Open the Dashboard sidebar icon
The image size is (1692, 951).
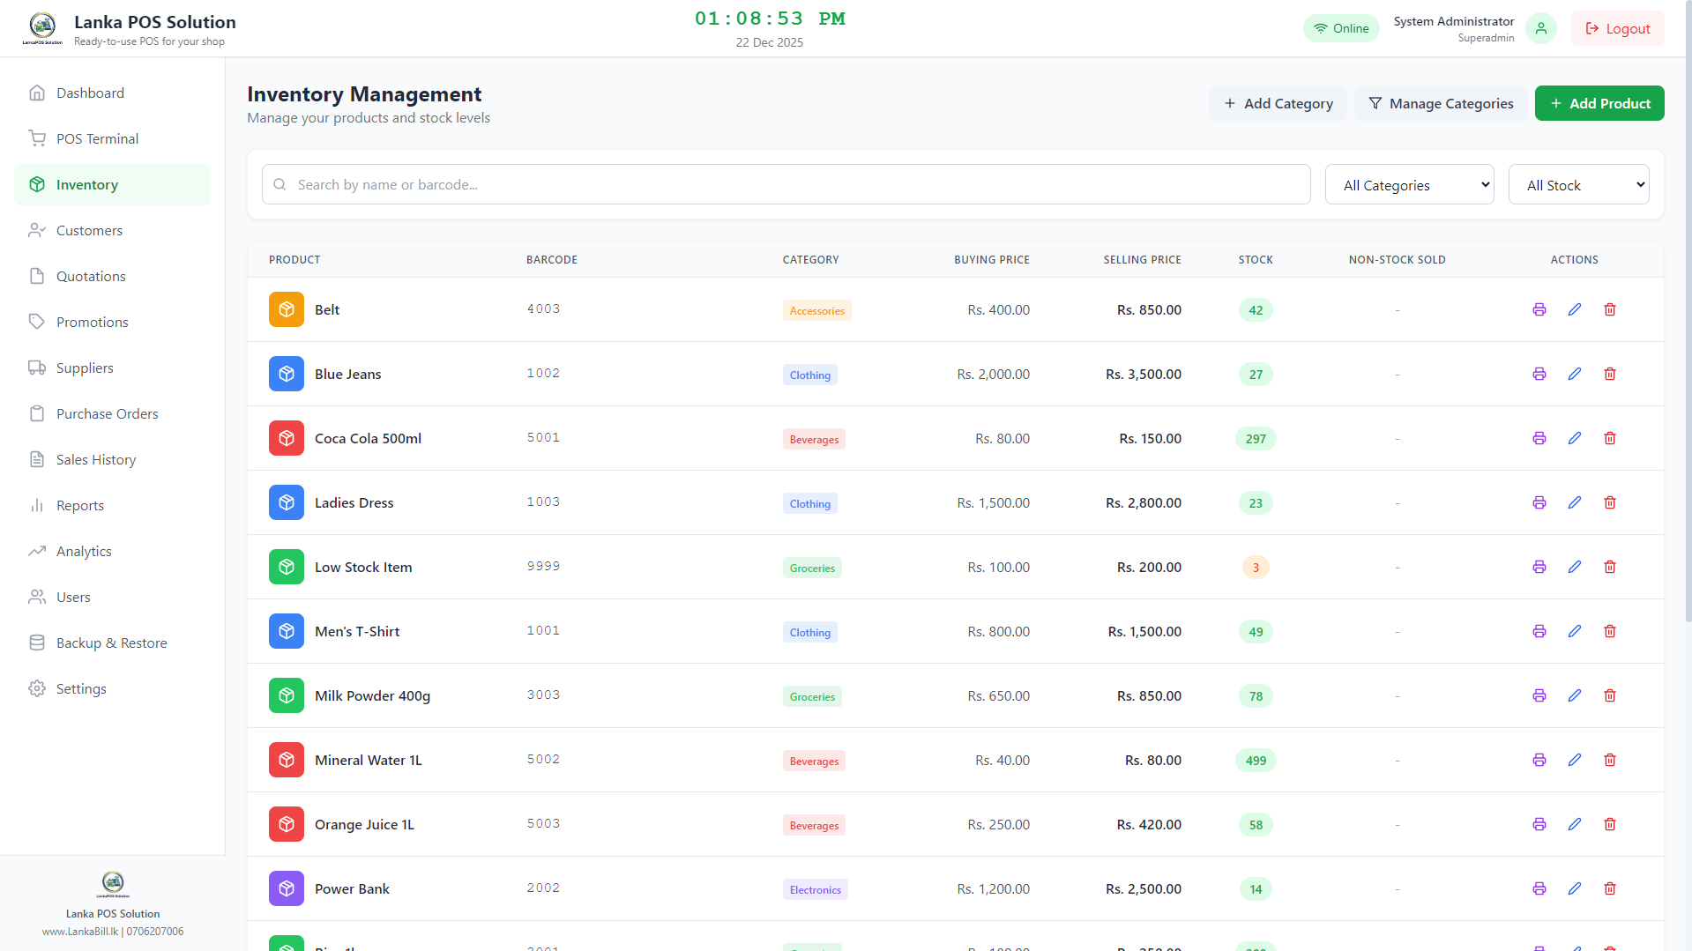(37, 93)
